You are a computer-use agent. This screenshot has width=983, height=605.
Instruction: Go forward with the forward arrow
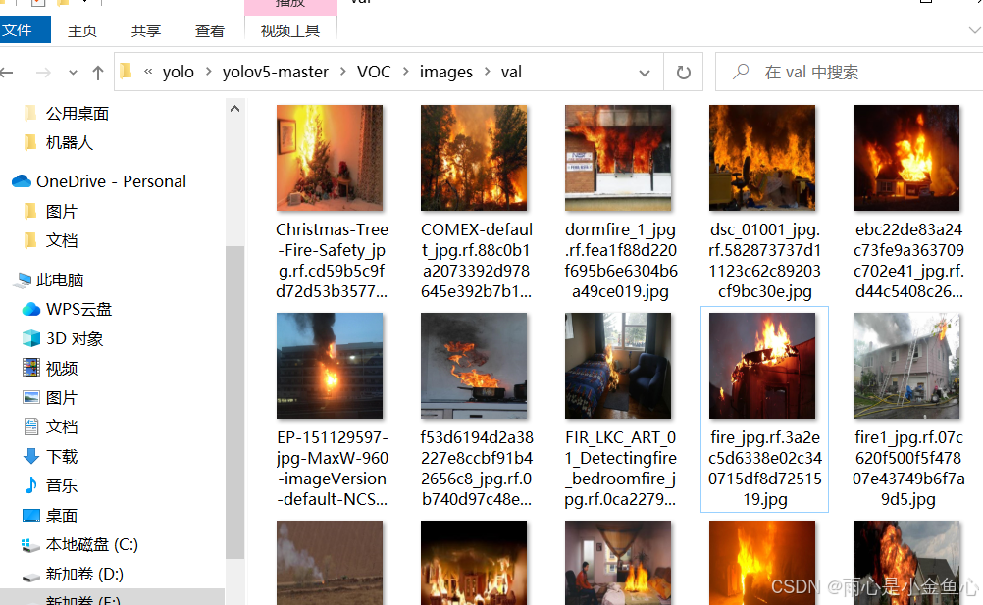(x=43, y=73)
